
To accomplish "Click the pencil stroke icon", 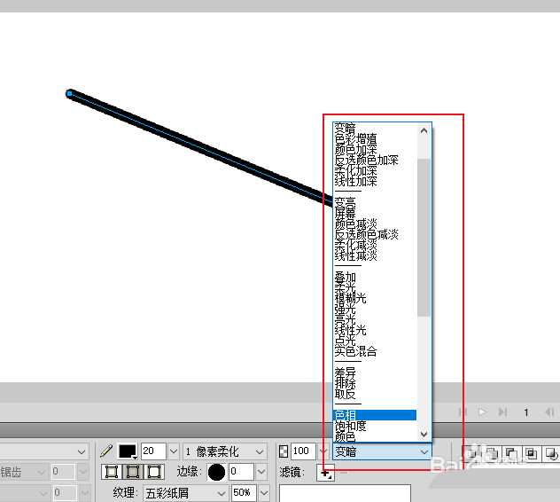I will 107,451.
